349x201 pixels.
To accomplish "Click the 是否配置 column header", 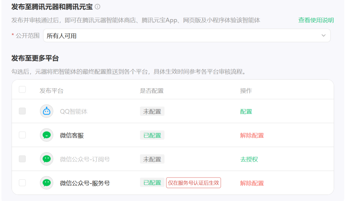I will pos(152,91).
